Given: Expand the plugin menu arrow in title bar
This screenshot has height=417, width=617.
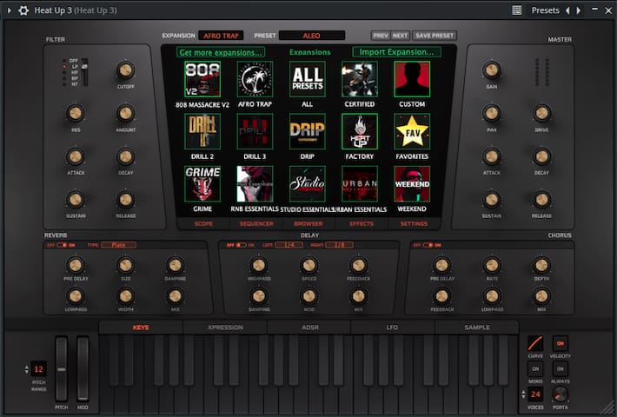Looking at the screenshot, I should pos(9,10).
